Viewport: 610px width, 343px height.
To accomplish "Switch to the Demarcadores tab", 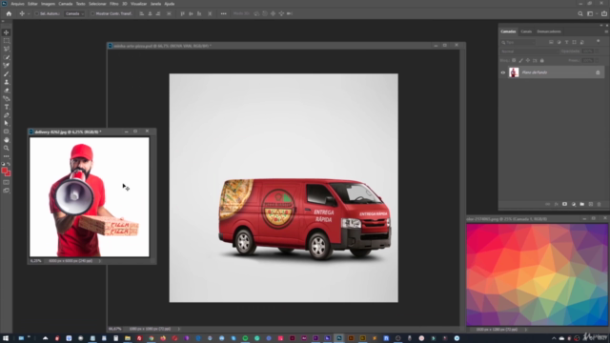I will [549, 31].
